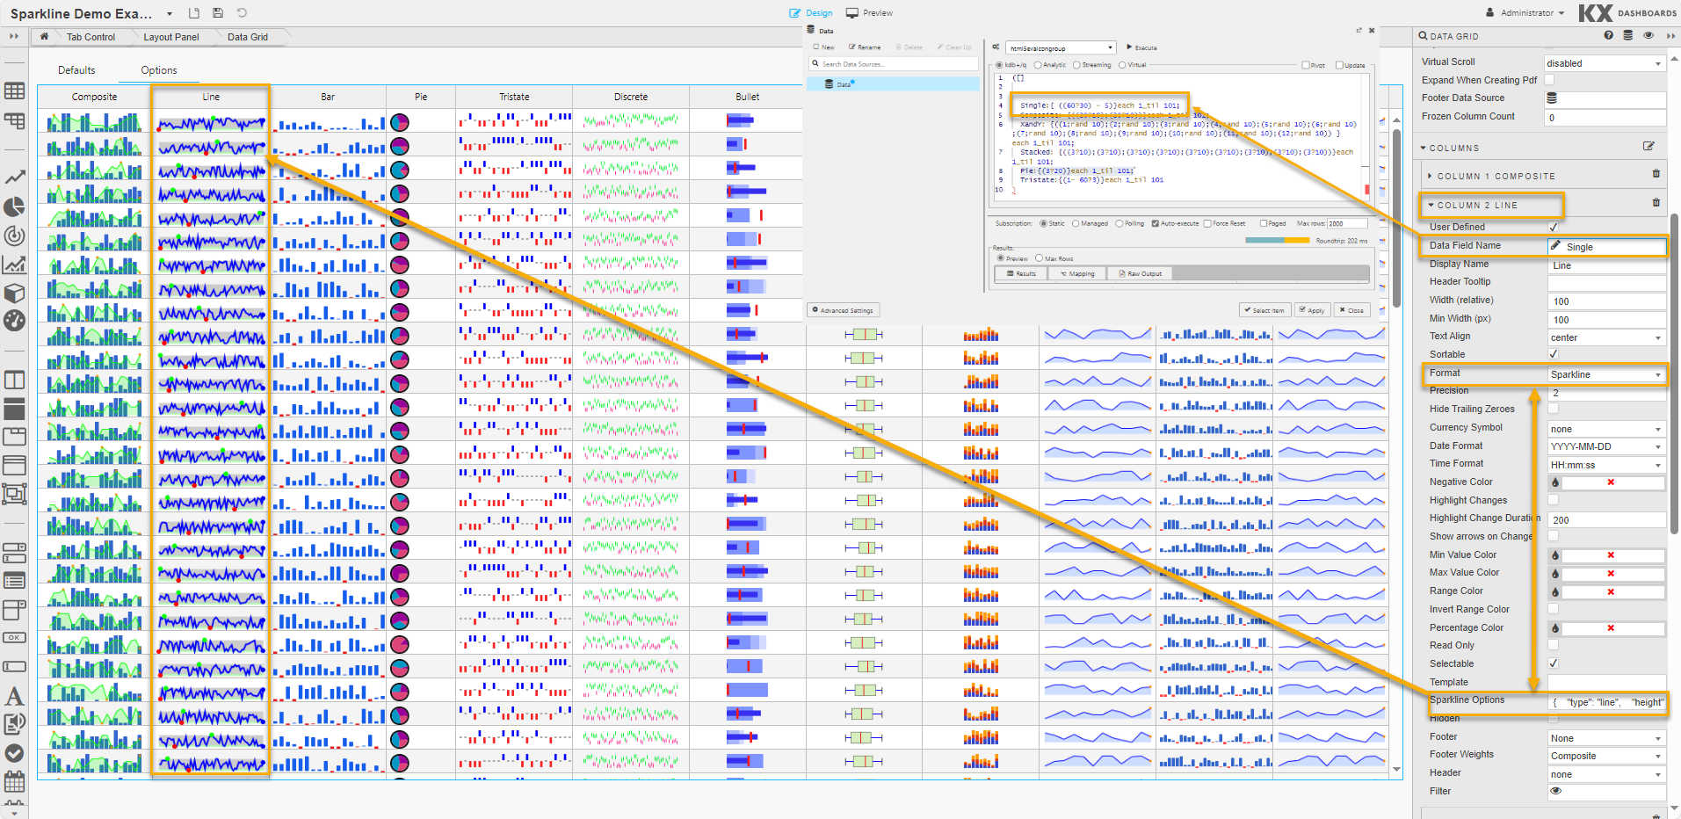Click the help question mark icon
Image resolution: width=1681 pixels, height=819 pixels.
point(1608,36)
